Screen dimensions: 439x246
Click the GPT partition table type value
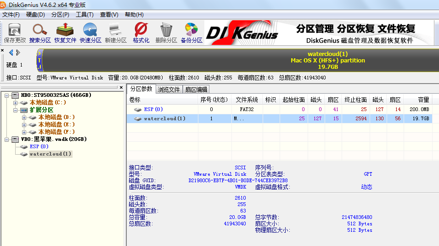click(368, 174)
